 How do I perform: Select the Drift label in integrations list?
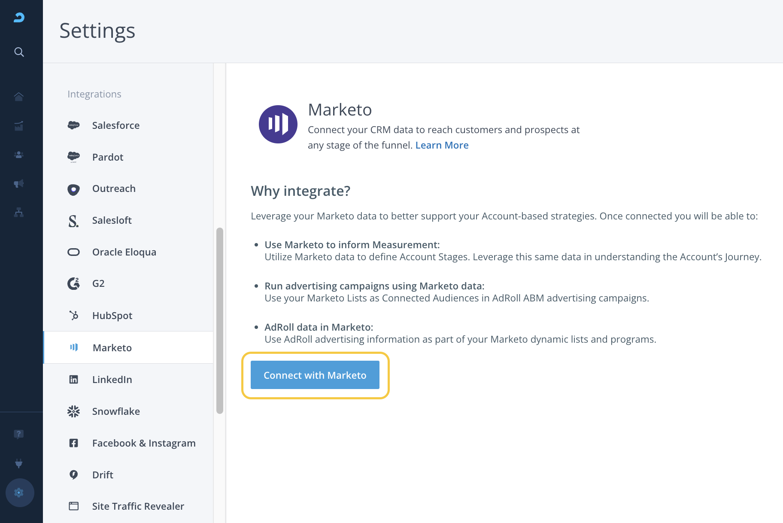[x=103, y=475]
